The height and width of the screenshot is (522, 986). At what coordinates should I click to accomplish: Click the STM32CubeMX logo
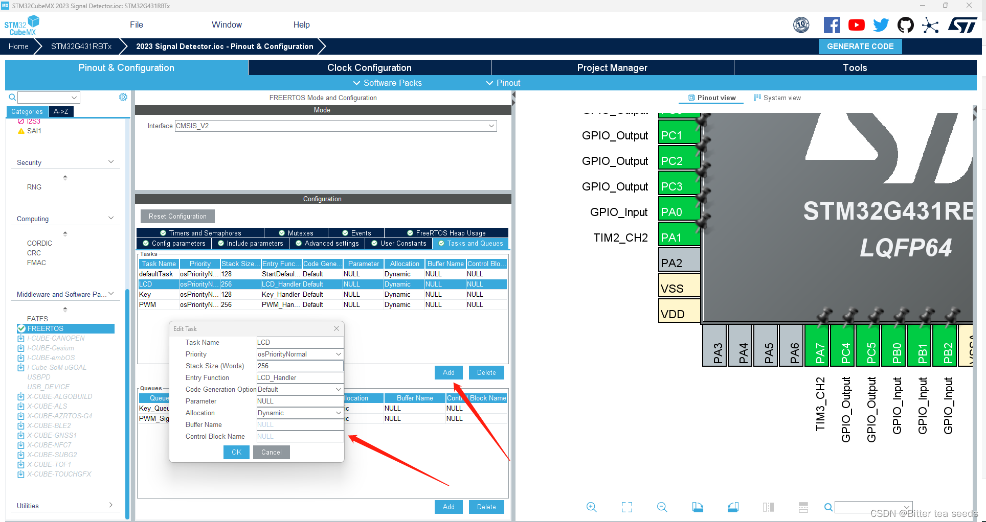[21, 26]
